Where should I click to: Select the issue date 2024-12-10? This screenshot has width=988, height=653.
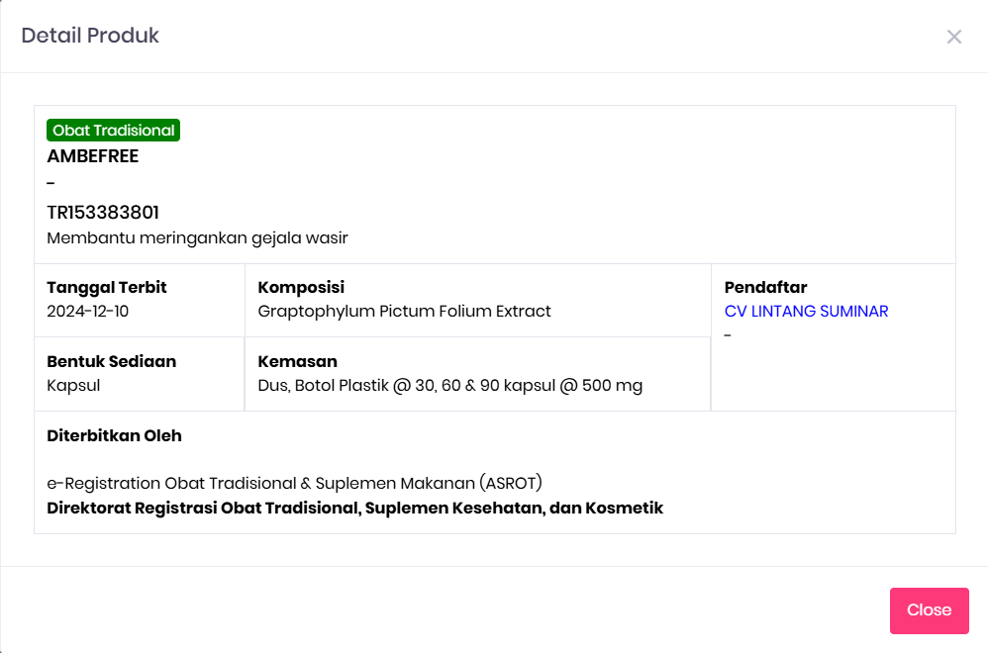pyautogui.click(x=88, y=312)
